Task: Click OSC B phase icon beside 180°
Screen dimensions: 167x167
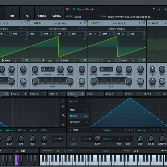Action: 43,60
